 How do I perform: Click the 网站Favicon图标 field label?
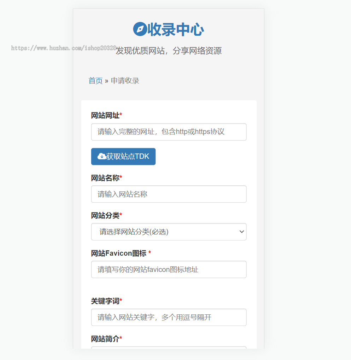[x=119, y=253]
